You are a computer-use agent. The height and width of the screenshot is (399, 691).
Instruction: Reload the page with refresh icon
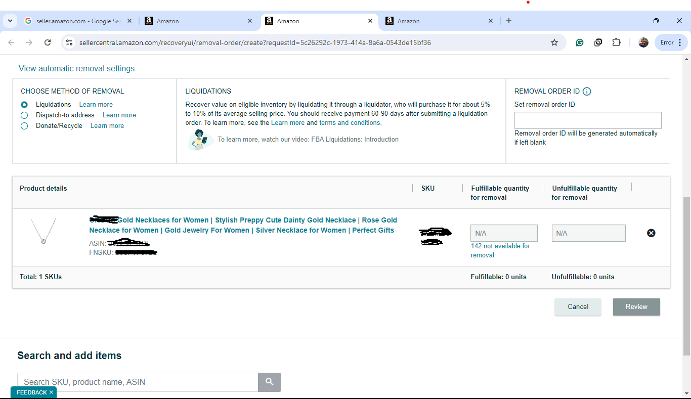click(48, 42)
